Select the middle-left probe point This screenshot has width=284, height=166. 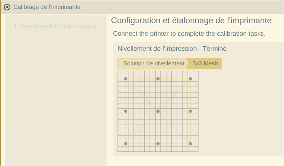point(126,111)
